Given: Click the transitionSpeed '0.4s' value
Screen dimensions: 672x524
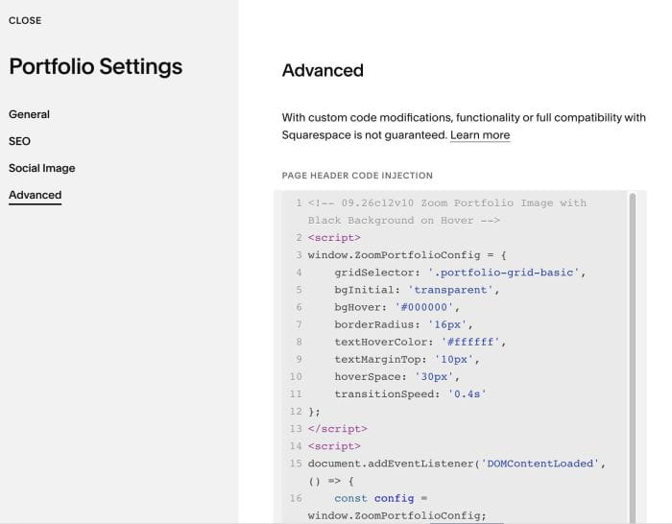Looking at the screenshot, I should 468,394.
